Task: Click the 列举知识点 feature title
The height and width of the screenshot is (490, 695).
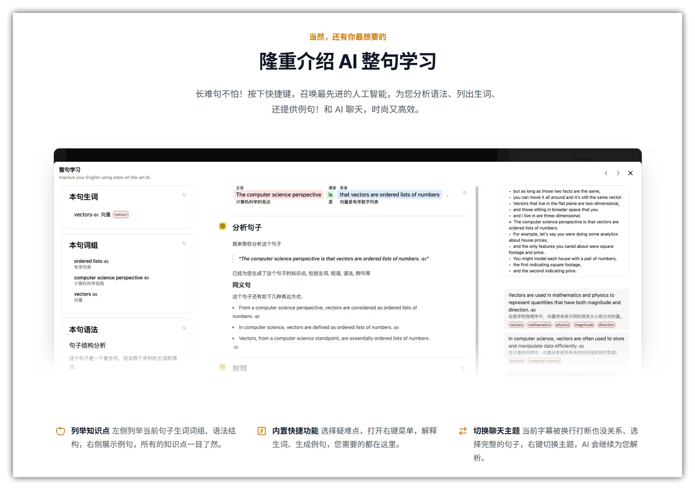Action: 90,431
